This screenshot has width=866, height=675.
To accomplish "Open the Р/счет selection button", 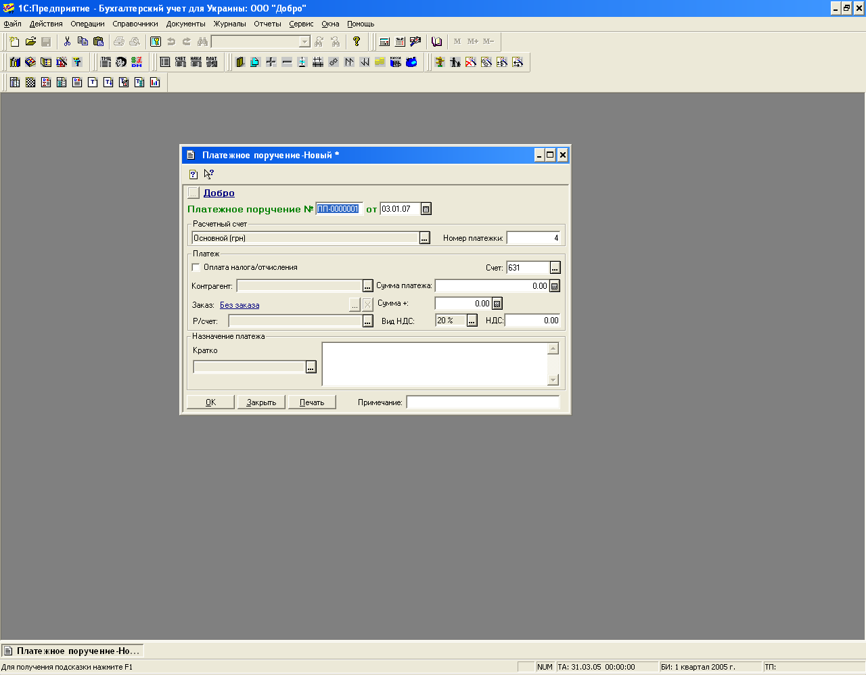I will 367,321.
